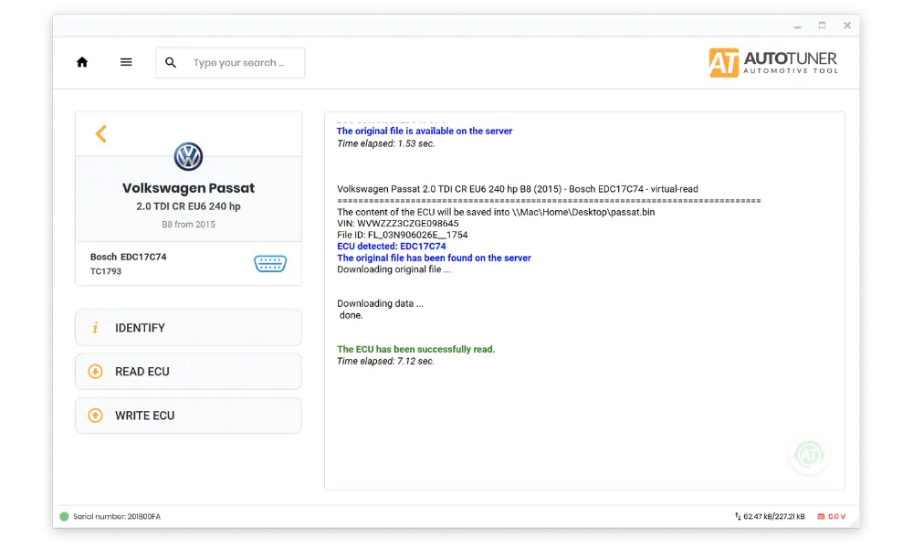Click the File ID log line
The image size is (913, 548).
[403, 235]
